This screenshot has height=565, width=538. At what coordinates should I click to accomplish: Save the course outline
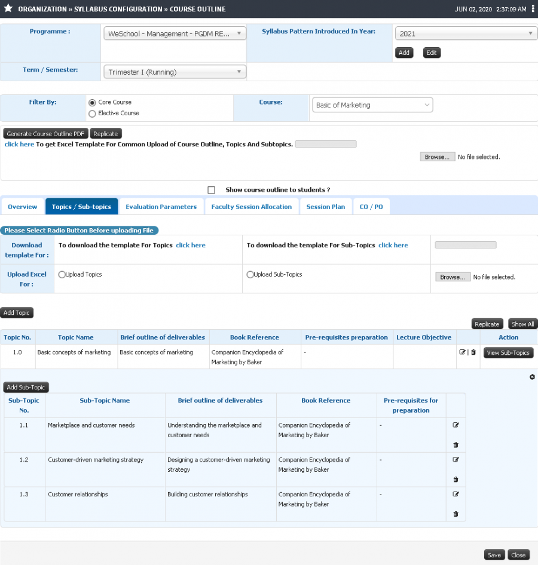(494, 555)
